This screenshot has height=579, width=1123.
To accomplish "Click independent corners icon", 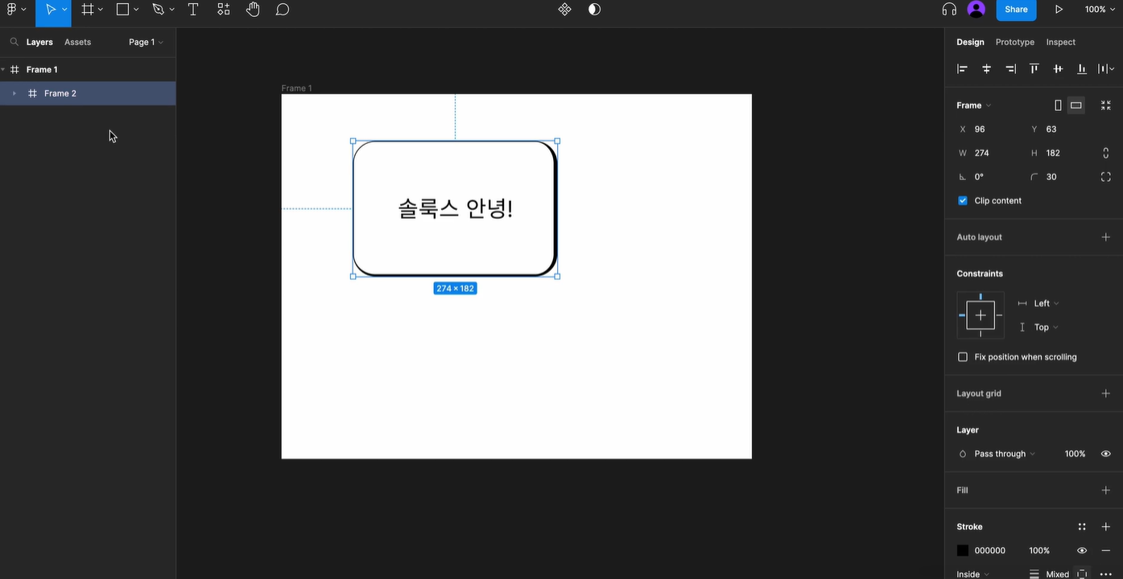I will click(1106, 177).
